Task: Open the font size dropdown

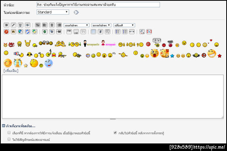Action: click(101, 25)
